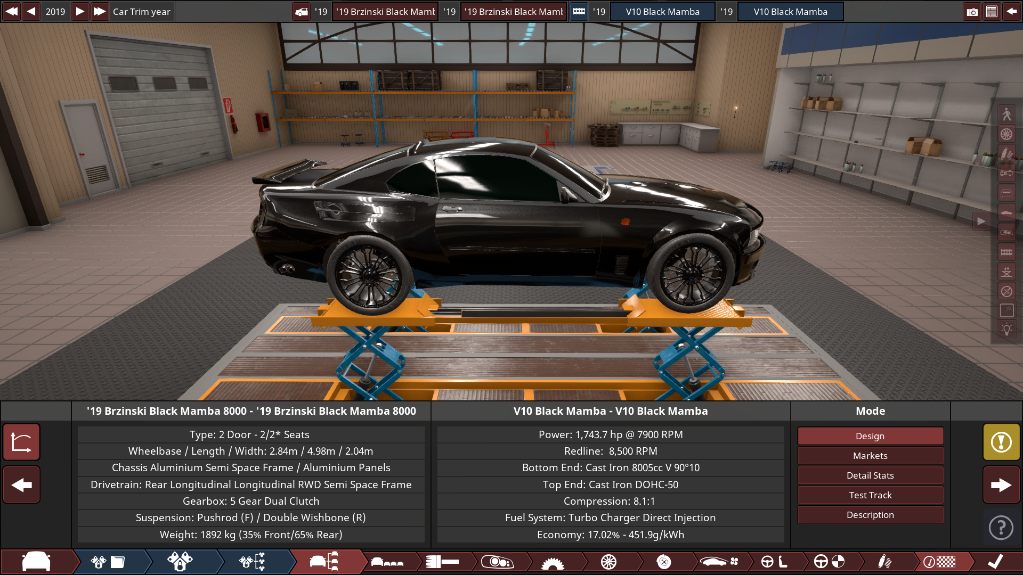Toggle car body silhouette visibility

(x=1006, y=212)
